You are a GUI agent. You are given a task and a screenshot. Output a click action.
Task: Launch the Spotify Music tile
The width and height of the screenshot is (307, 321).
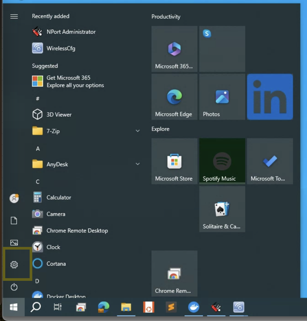click(222, 161)
